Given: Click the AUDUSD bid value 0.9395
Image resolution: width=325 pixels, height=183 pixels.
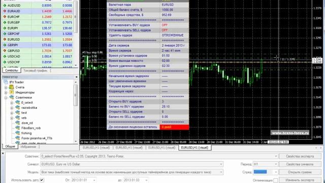Looking at the screenshot, I should [x=46, y=6].
